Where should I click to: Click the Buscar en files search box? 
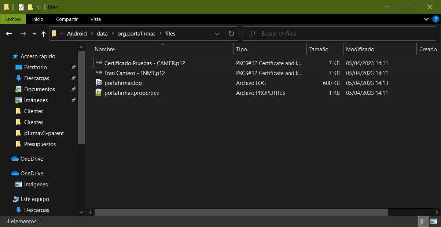pos(339,34)
